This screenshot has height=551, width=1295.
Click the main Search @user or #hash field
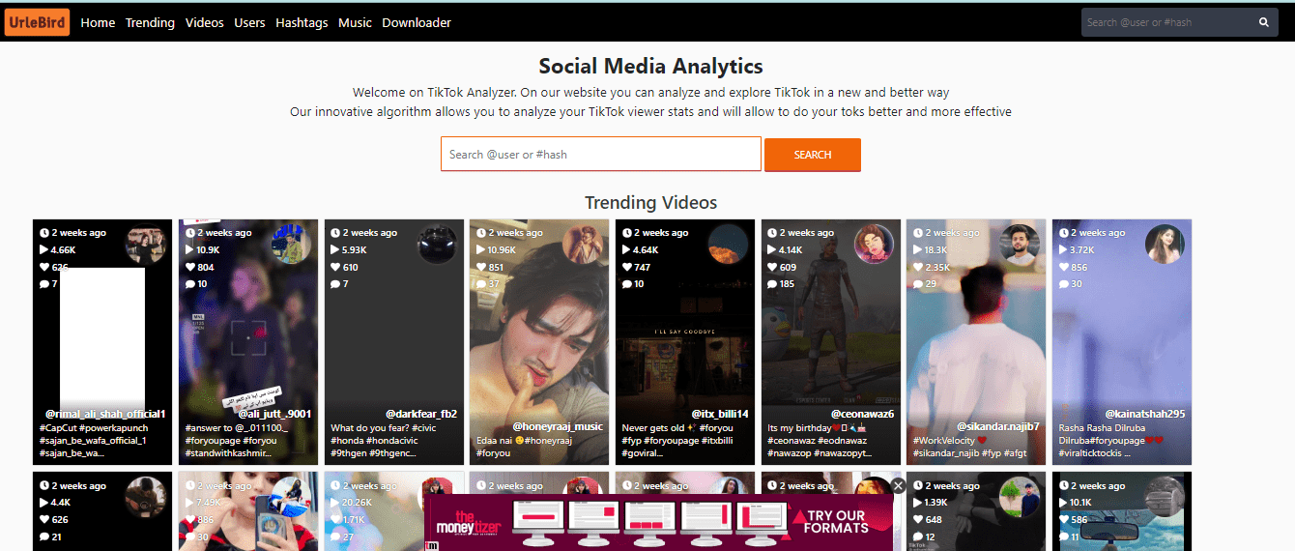click(x=600, y=155)
